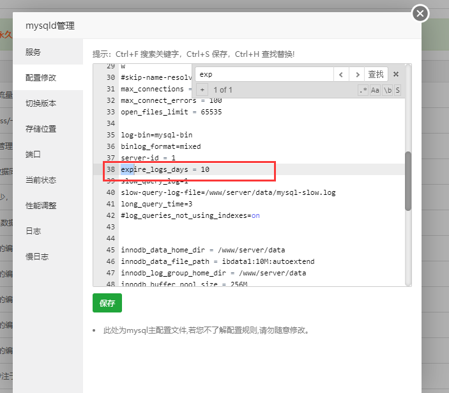Toggle search in selection (S)

[397, 90]
